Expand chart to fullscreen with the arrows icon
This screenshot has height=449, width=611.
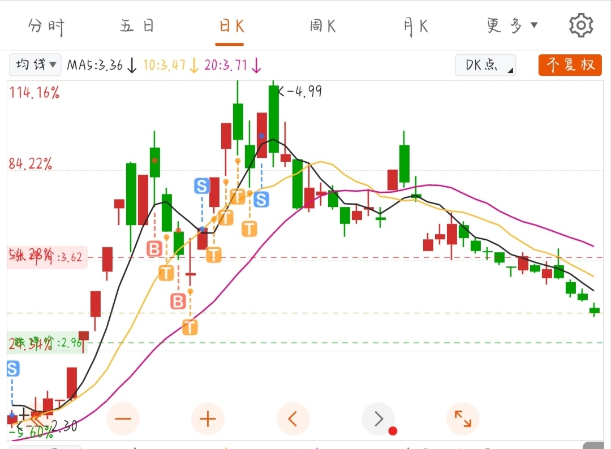pyautogui.click(x=463, y=419)
